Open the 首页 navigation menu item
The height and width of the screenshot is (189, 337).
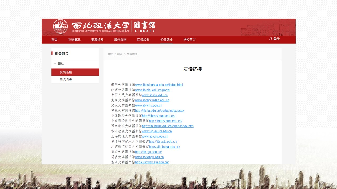click(x=54, y=40)
